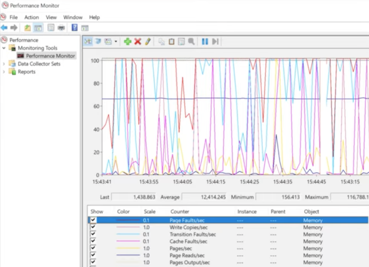Uncheck Show for Pages/sec
Image resolution: width=369 pixels, height=267 pixels.
click(x=93, y=248)
